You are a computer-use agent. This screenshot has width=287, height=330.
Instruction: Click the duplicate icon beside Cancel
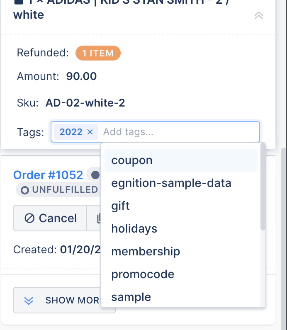98,218
